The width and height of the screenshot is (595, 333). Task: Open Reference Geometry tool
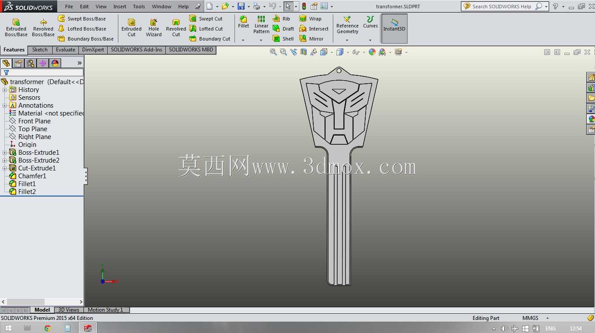click(x=347, y=25)
